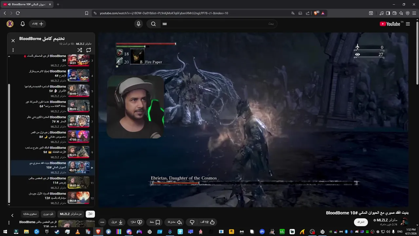Open the clock showing 1:52 PM
The width and height of the screenshot is (419, 236).
(411, 231)
